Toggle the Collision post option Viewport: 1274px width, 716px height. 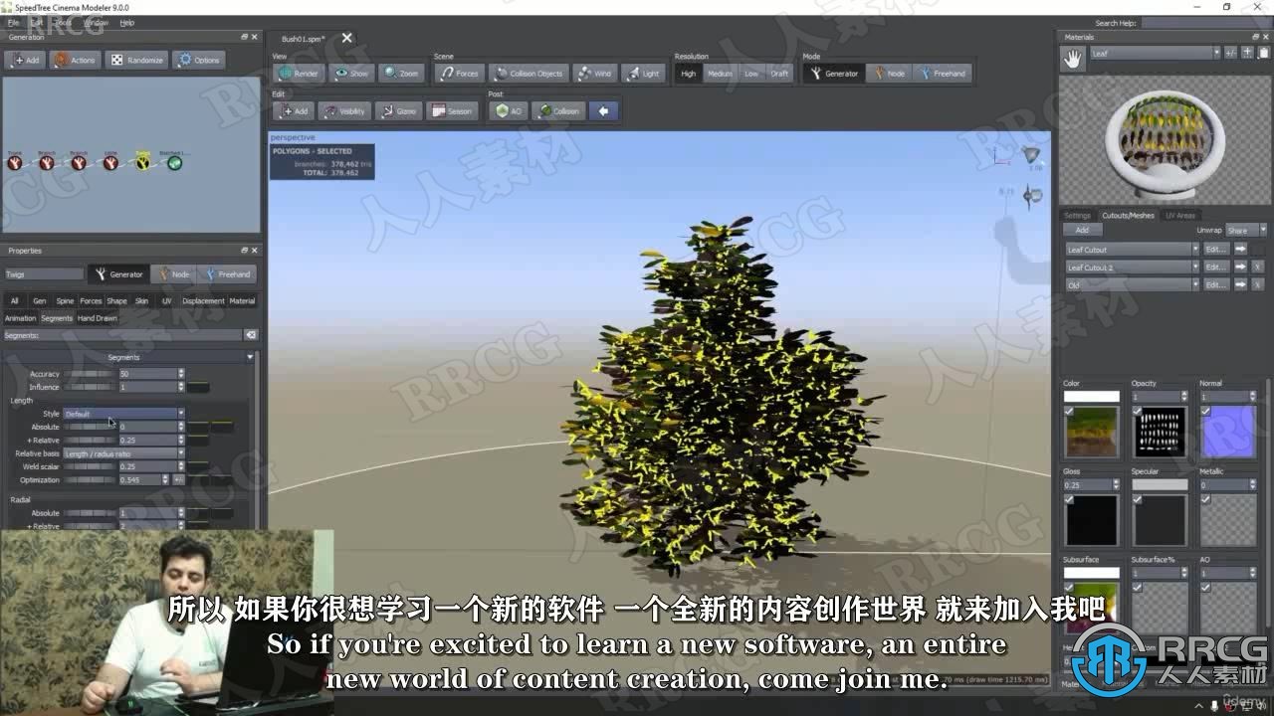pyautogui.click(x=558, y=111)
